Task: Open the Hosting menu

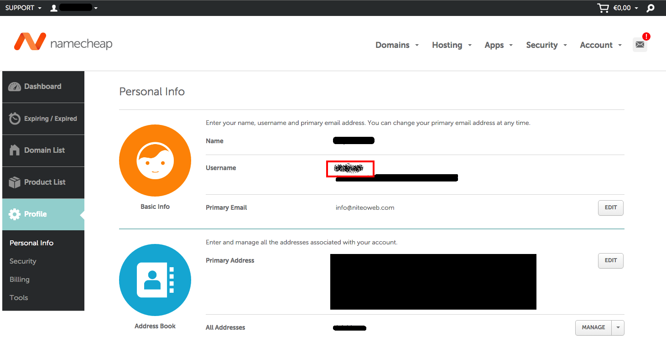Action: click(x=452, y=45)
